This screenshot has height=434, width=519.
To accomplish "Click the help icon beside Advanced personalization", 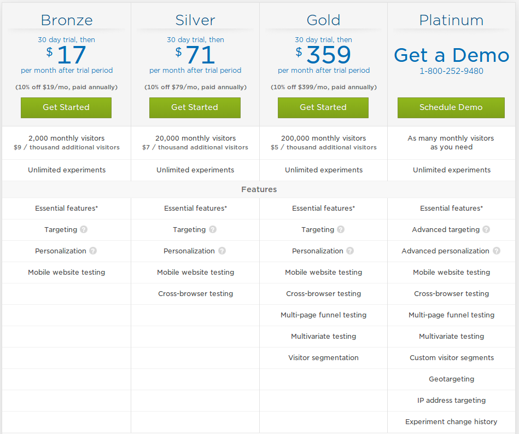I will (496, 251).
